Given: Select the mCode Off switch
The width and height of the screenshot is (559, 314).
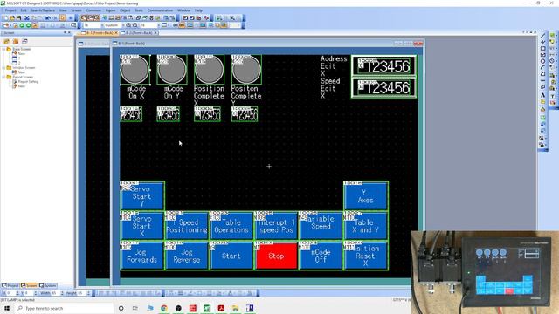Looking at the screenshot, I should point(321,256).
